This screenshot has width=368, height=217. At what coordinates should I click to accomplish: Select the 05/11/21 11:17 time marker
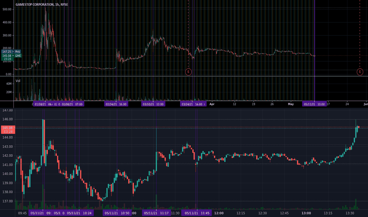pyautogui.click(x=156, y=213)
